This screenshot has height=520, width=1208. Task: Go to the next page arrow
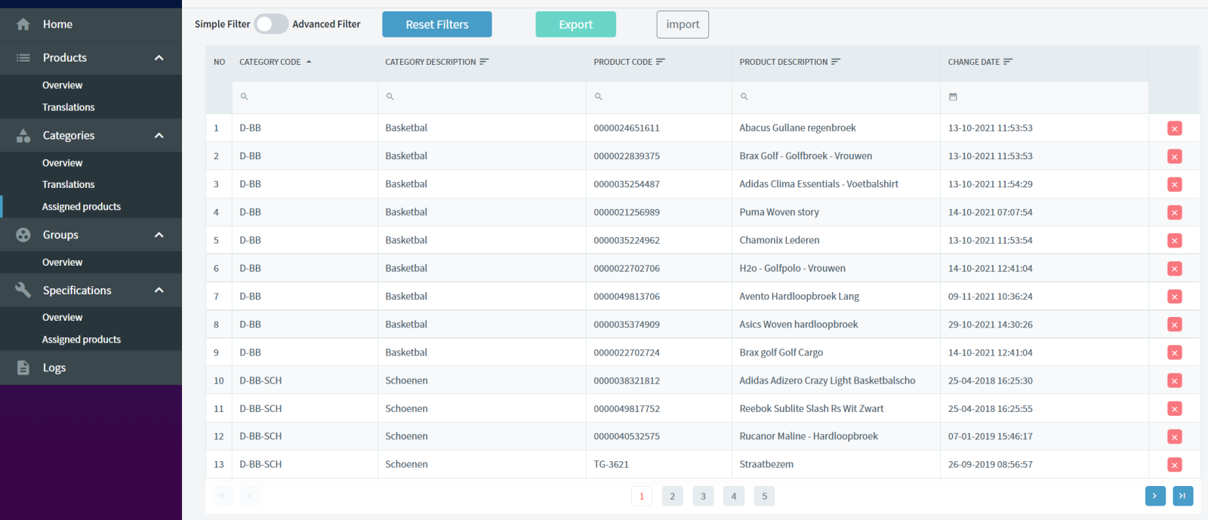(1155, 496)
